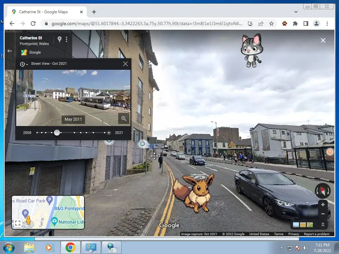
Task: Click the horizontal scrollbar below the browser
Action: coord(167,239)
